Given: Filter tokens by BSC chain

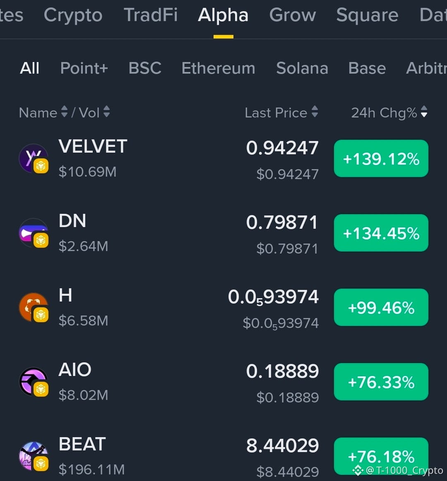Looking at the screenshot, I should coord(145,68).
